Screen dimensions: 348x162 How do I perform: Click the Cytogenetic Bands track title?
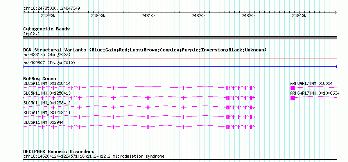[x=47, y=29]
